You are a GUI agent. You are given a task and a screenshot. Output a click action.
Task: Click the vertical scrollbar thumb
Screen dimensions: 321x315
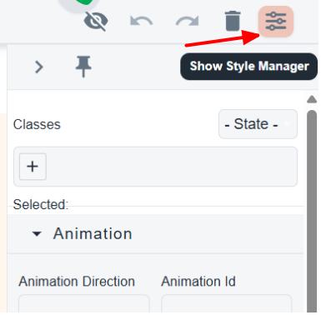click(x=312, y=211)
